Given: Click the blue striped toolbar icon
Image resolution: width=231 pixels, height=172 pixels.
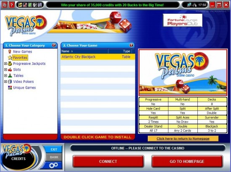Looking at the screenshot, I should click(39, 5).
